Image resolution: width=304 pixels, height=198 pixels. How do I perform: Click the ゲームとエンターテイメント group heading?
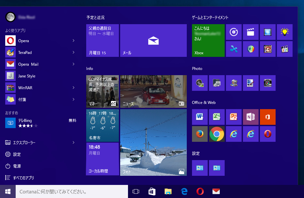[x=210, y=17]
